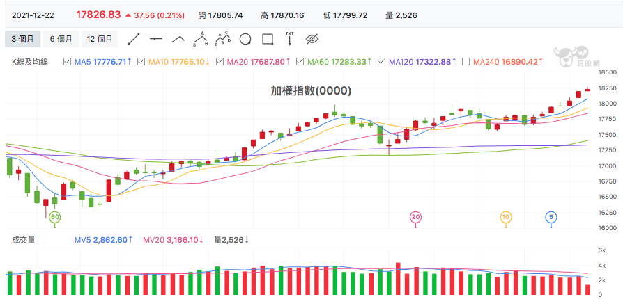Viewport: 623px width, 299px height.
Task: Click the open price 開 17805.74
Action: click(220, 15)
